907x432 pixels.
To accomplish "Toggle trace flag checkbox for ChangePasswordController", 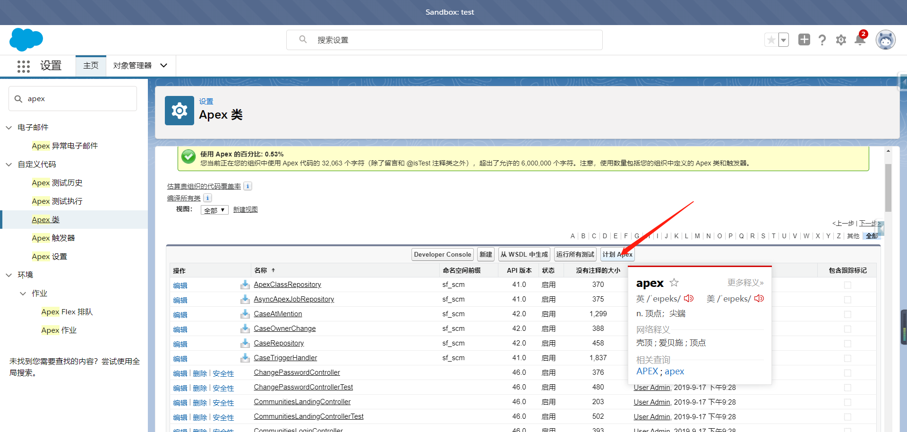I will 847,373.
